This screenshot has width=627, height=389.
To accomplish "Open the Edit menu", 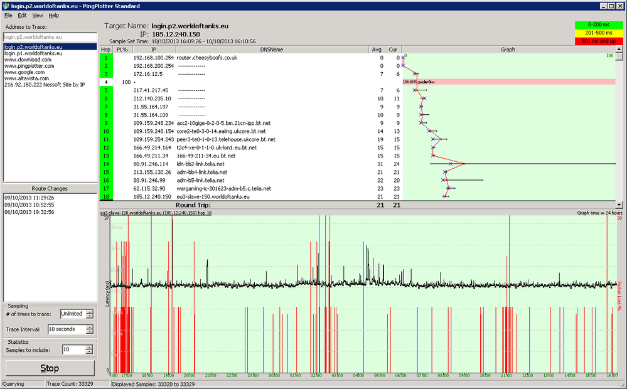I will (x=22, y=16).
